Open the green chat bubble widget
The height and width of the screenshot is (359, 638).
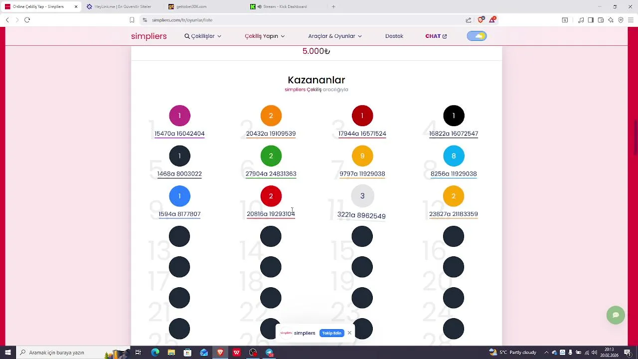(616, 315)
